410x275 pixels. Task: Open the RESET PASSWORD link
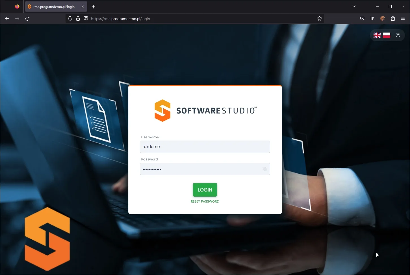[205, 201]
